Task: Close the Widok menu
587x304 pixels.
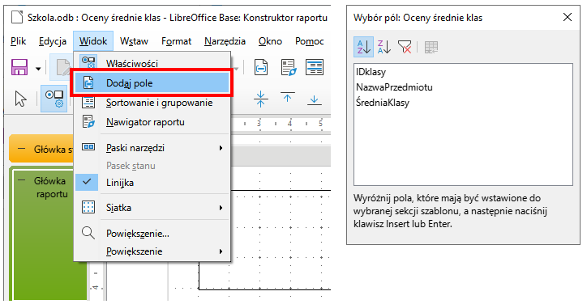Action: pos(93,41)
